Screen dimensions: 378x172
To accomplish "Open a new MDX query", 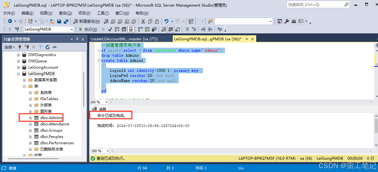I will (113, 21).
